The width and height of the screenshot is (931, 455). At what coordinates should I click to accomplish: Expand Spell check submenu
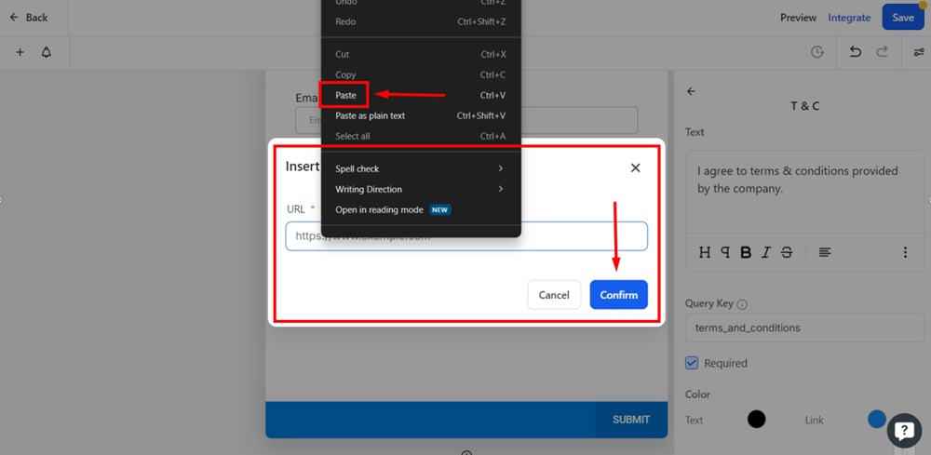[421, 168]
